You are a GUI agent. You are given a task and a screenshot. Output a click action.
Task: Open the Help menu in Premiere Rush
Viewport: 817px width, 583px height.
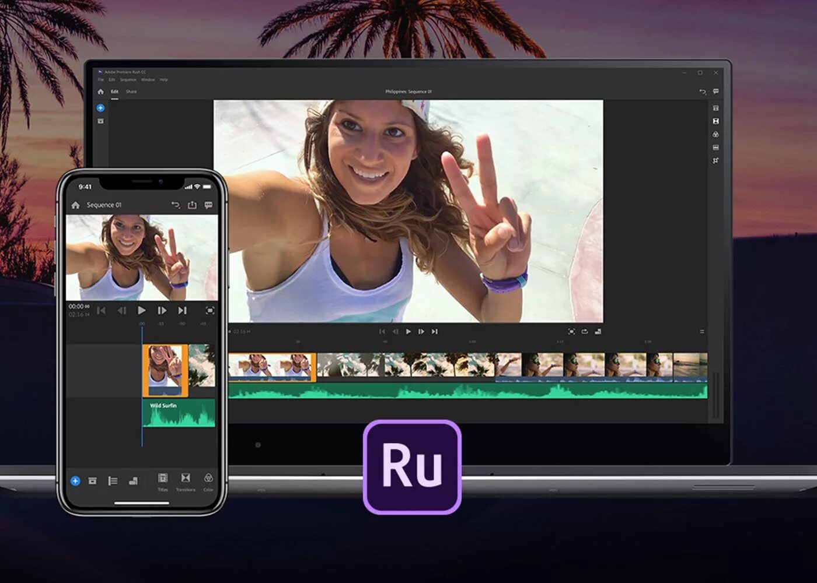tap(163, 80)
